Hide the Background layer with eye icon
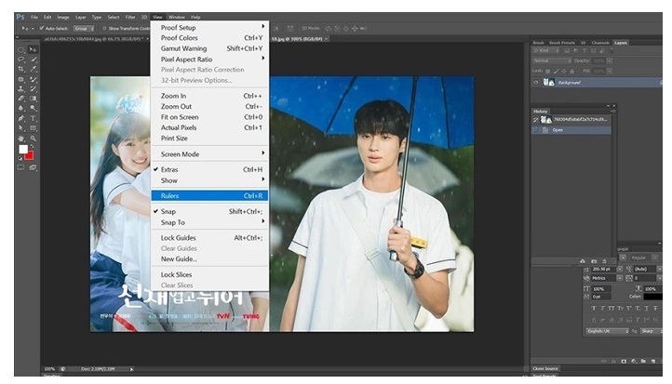 click(x=535, y=82)
